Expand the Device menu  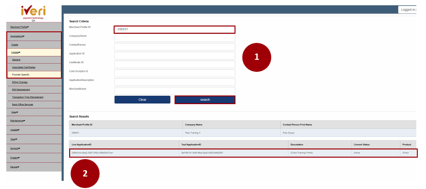[x=15, y=167]
